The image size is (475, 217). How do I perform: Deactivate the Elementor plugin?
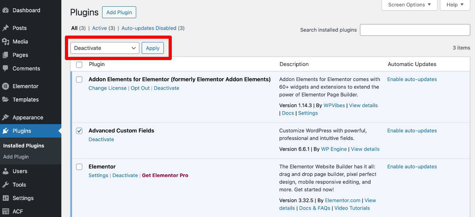coord(125,175)
